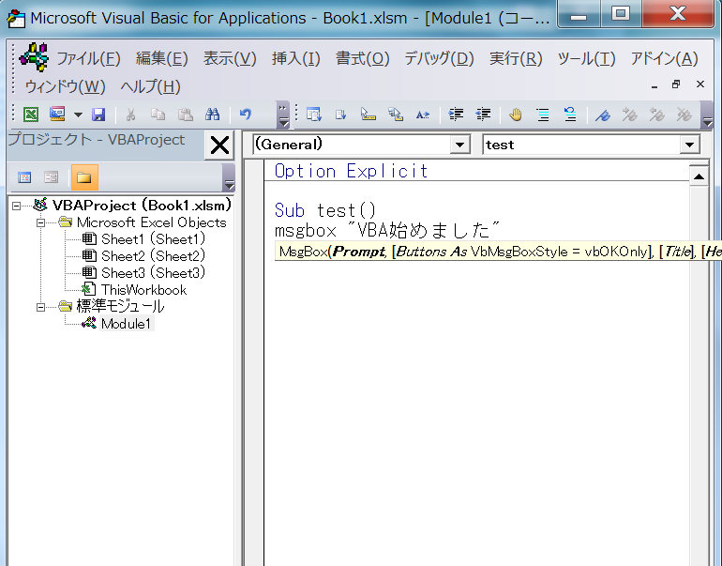Open standard toolbar overflow options
Screen dimensions: 722x566
283,115
